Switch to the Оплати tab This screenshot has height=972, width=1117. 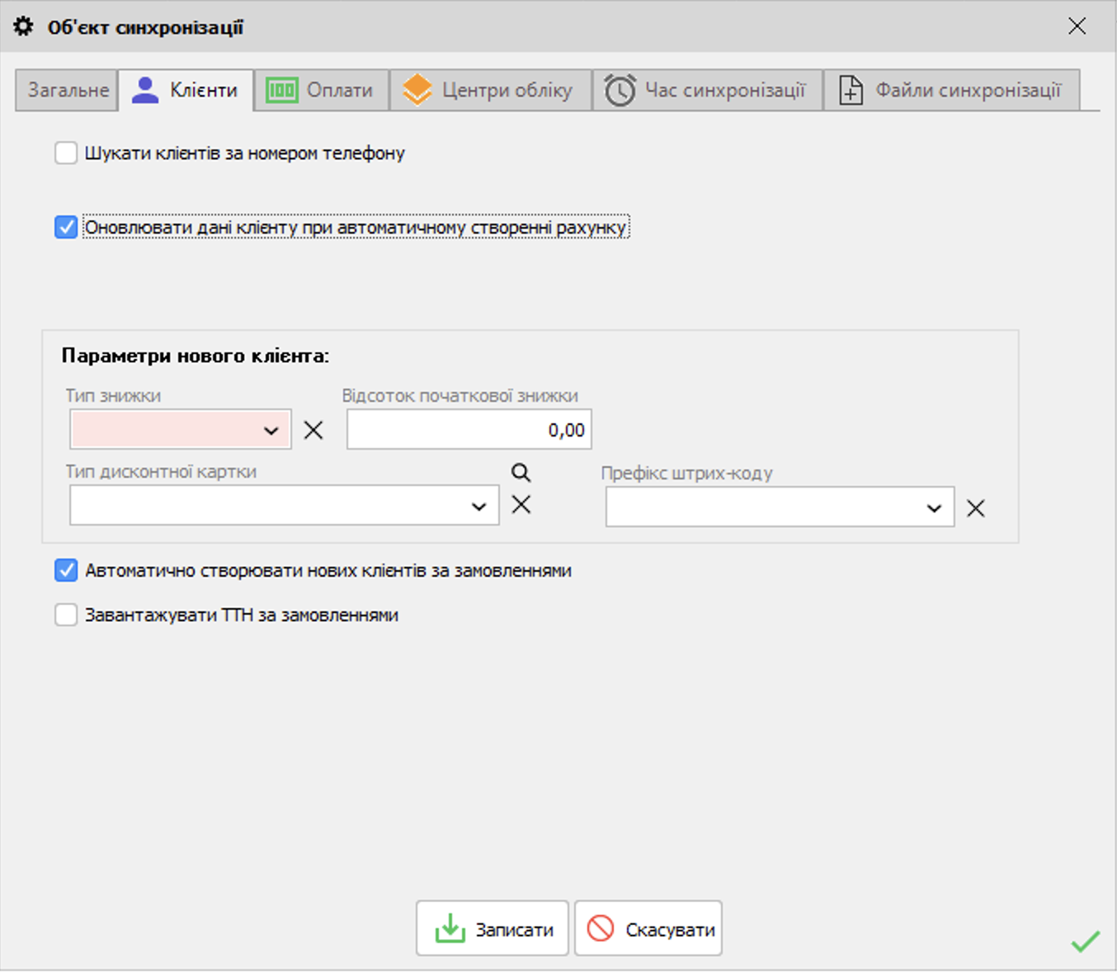(322, 90)
